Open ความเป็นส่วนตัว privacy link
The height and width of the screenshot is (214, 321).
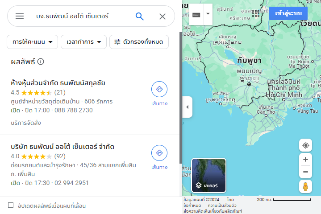pyautogui.click(x=222, y=205)
